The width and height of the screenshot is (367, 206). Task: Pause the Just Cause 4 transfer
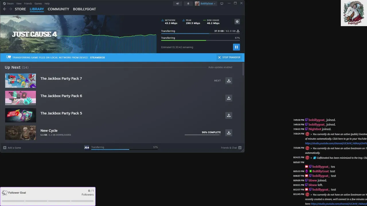[x=236, y=47]
